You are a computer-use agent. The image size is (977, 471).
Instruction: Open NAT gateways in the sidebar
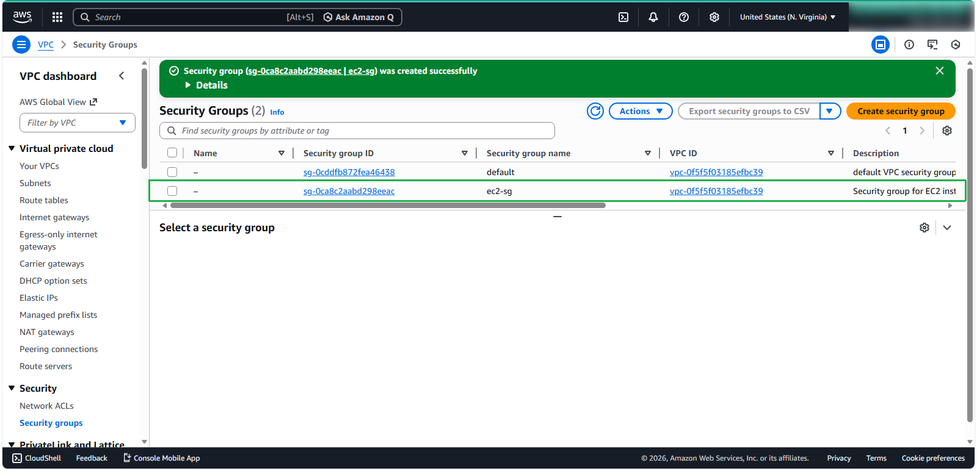[47, 332]
